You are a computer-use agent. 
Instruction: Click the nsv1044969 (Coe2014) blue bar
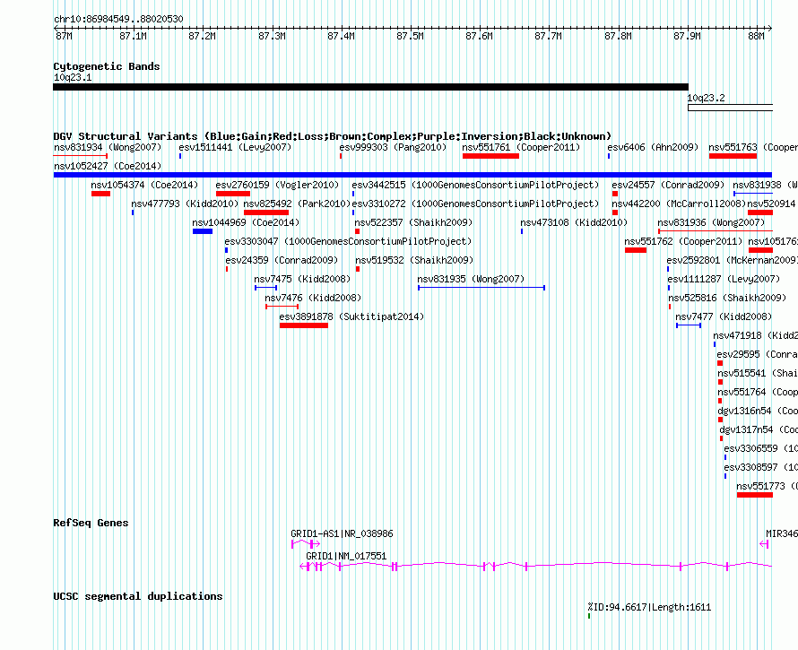point(203,231)
